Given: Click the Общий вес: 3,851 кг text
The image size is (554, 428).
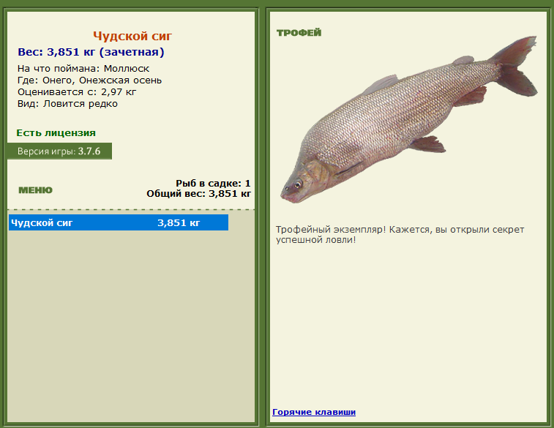Looking at the screenshot, I should coord(198,194).
